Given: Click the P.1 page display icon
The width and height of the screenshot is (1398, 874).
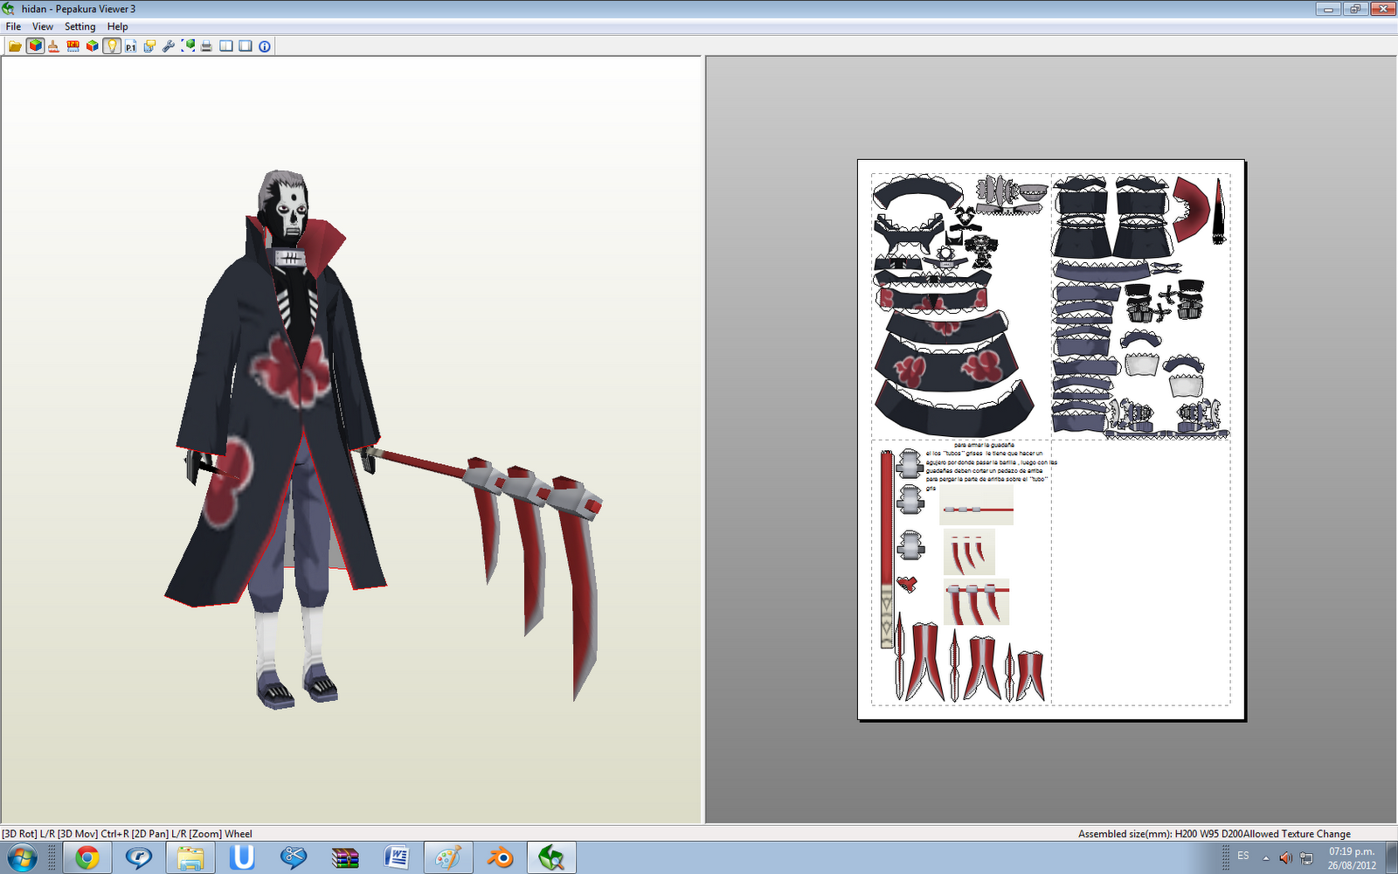Looking at the screenshot, I should 129,45.
